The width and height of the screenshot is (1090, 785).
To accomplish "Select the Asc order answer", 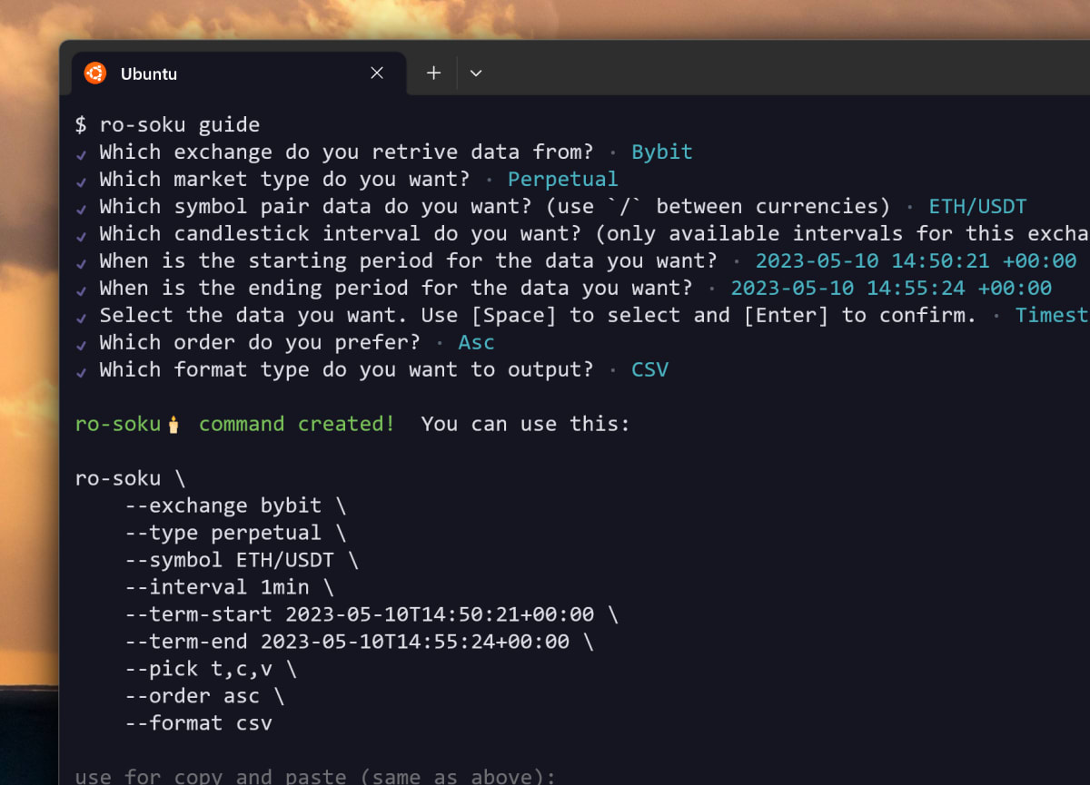I will [x=476, y=342].
